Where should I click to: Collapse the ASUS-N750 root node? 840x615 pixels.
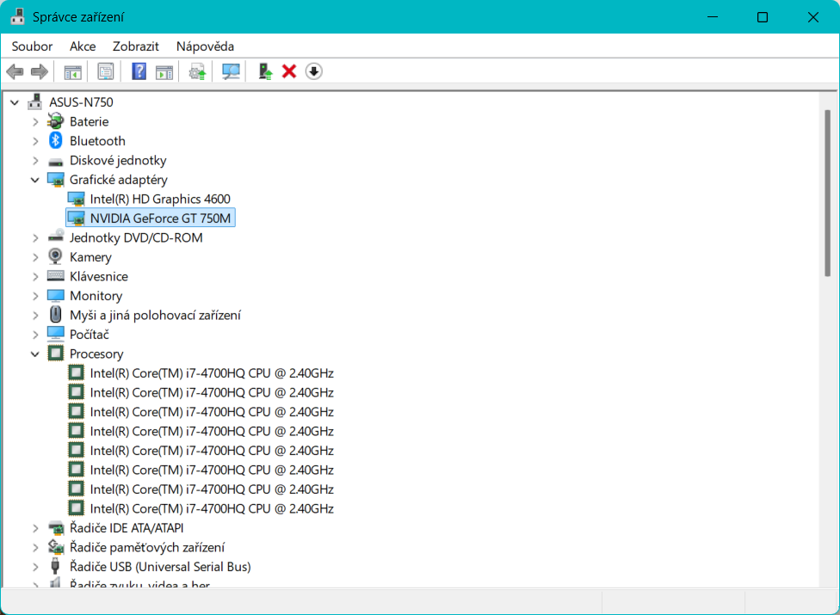pyautogui.click(x=15, y=102)
